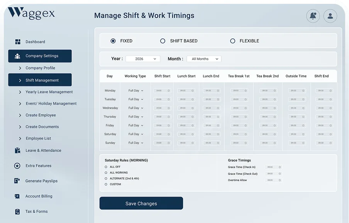Click clock icon in Saturday Outside Time

(x=303, y=134)
